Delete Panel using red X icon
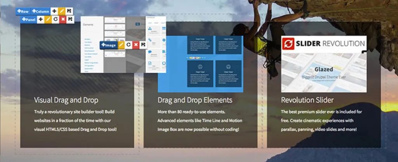Viewport: 398px width, 162px height. click(x=63, y=19)
